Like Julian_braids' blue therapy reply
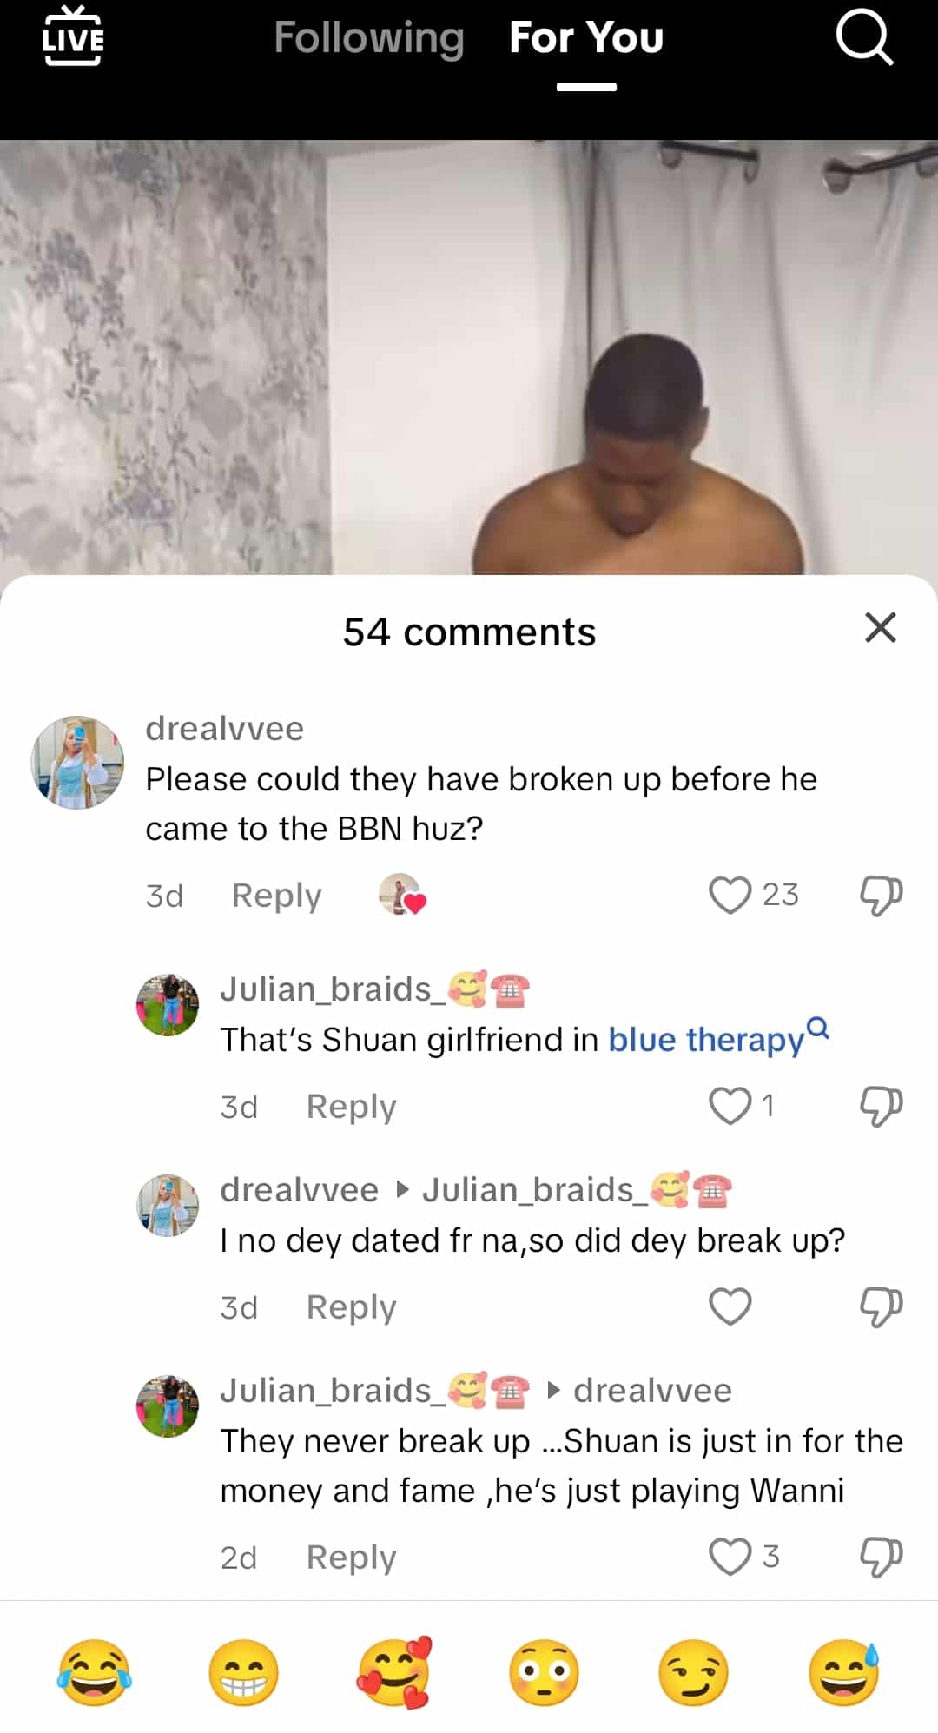The image size is (938, 1733). point(730,1106)
